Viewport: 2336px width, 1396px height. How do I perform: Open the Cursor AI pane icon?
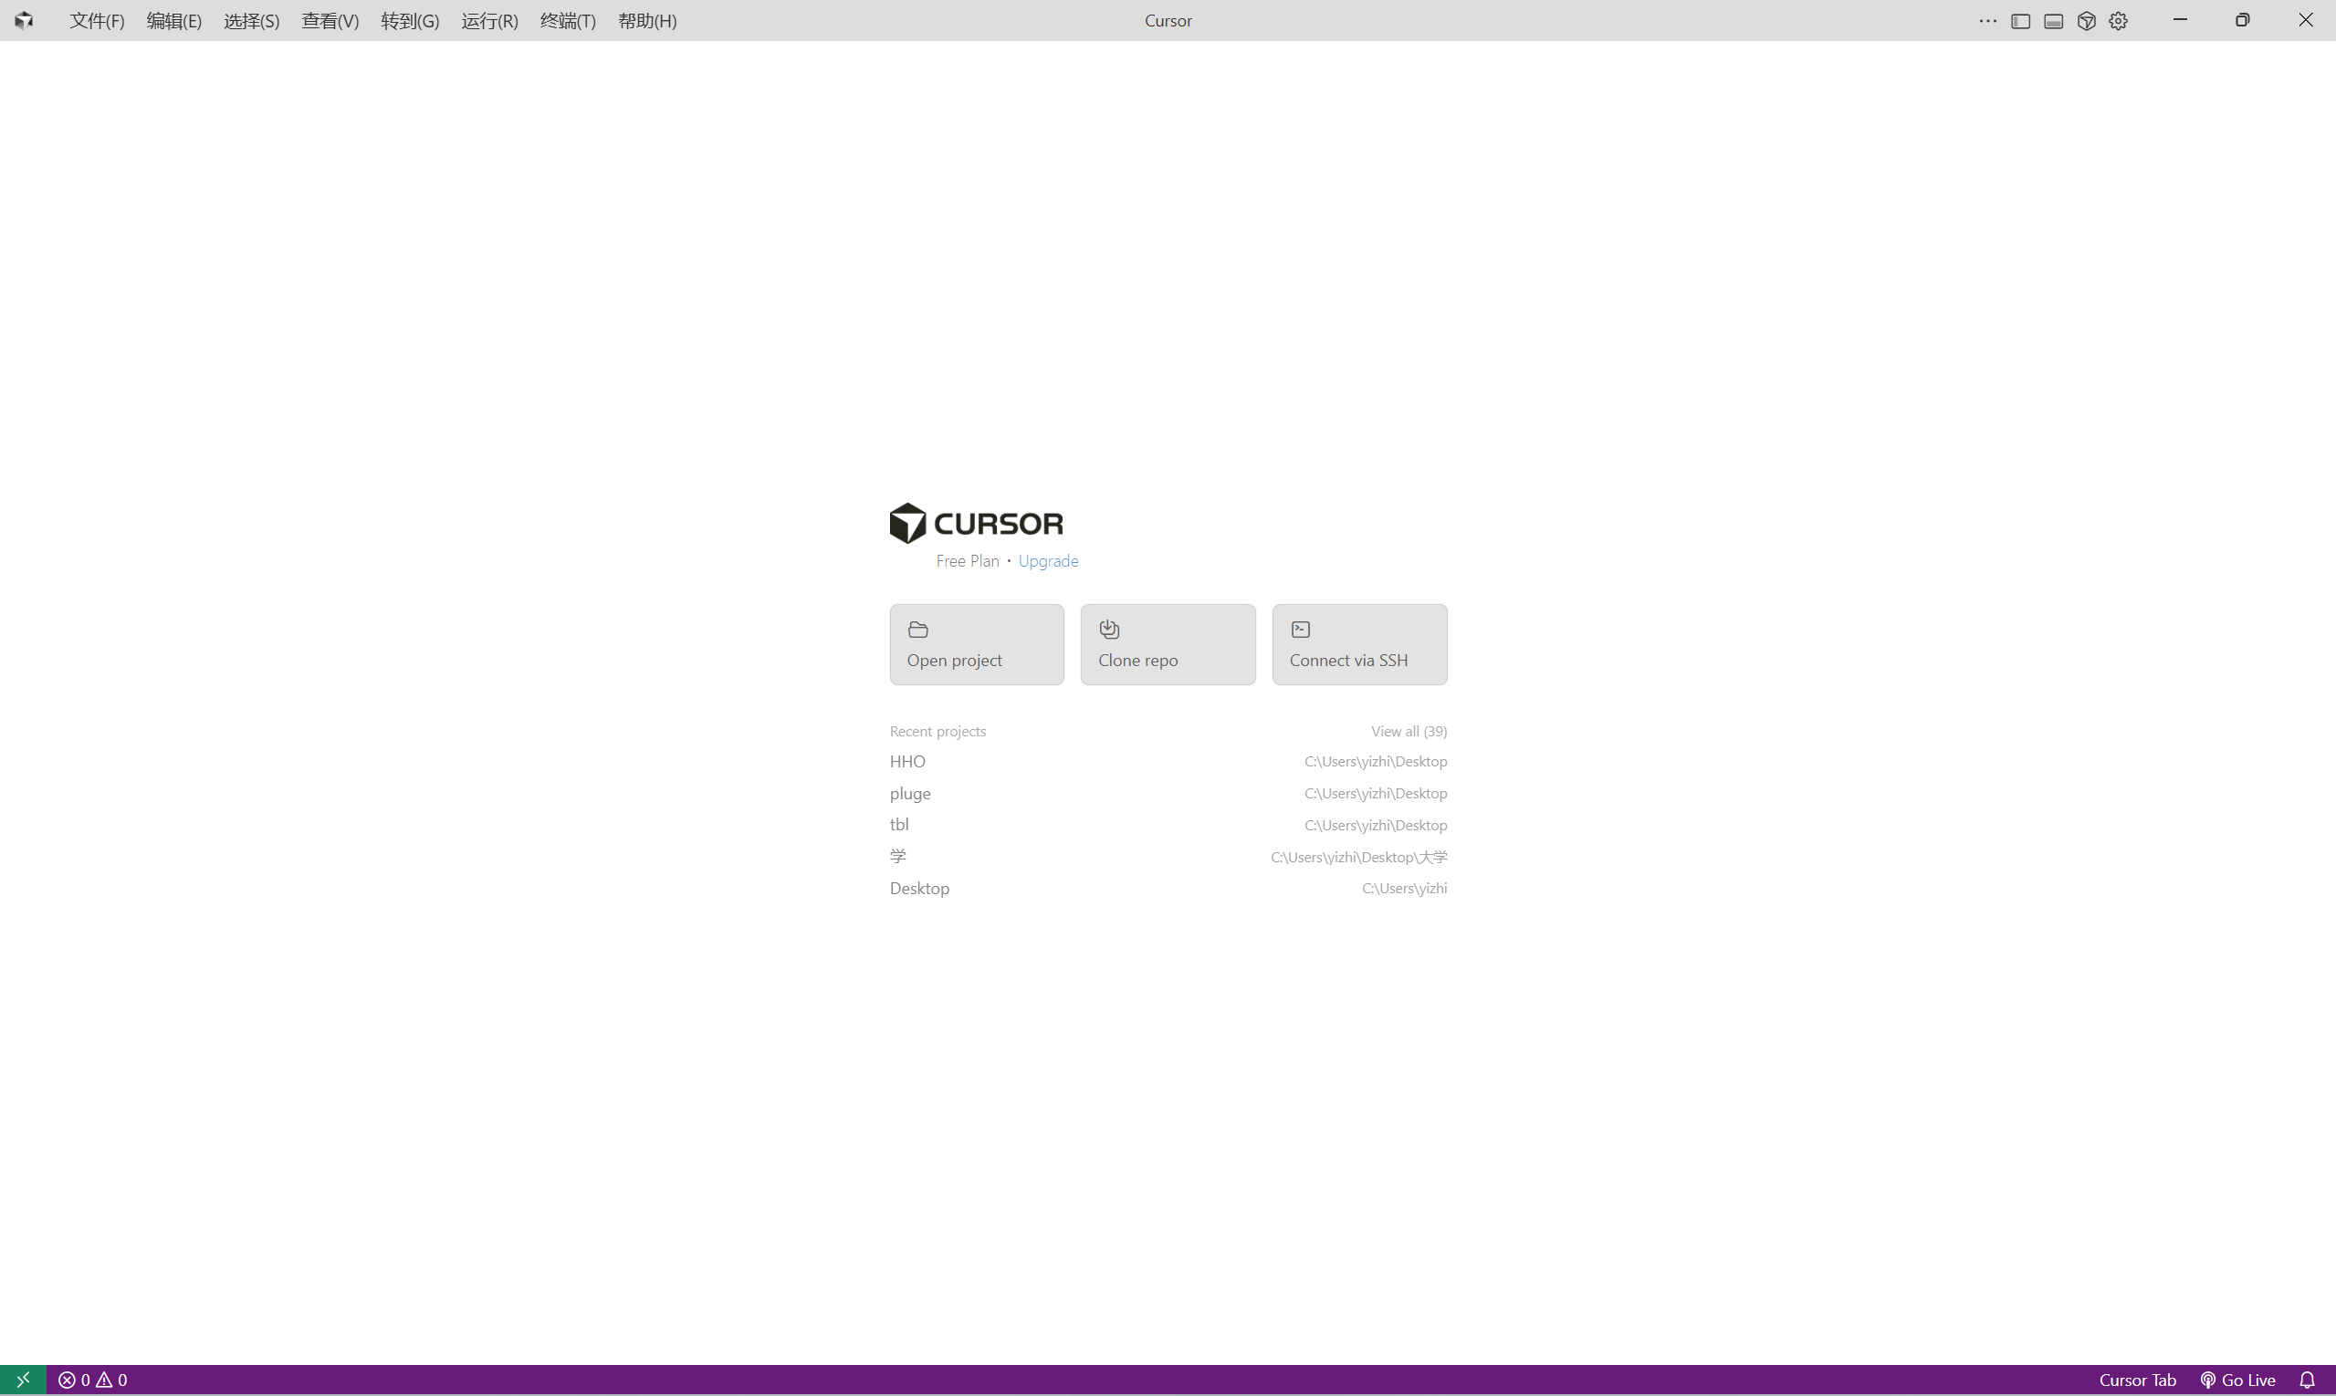2086,21
